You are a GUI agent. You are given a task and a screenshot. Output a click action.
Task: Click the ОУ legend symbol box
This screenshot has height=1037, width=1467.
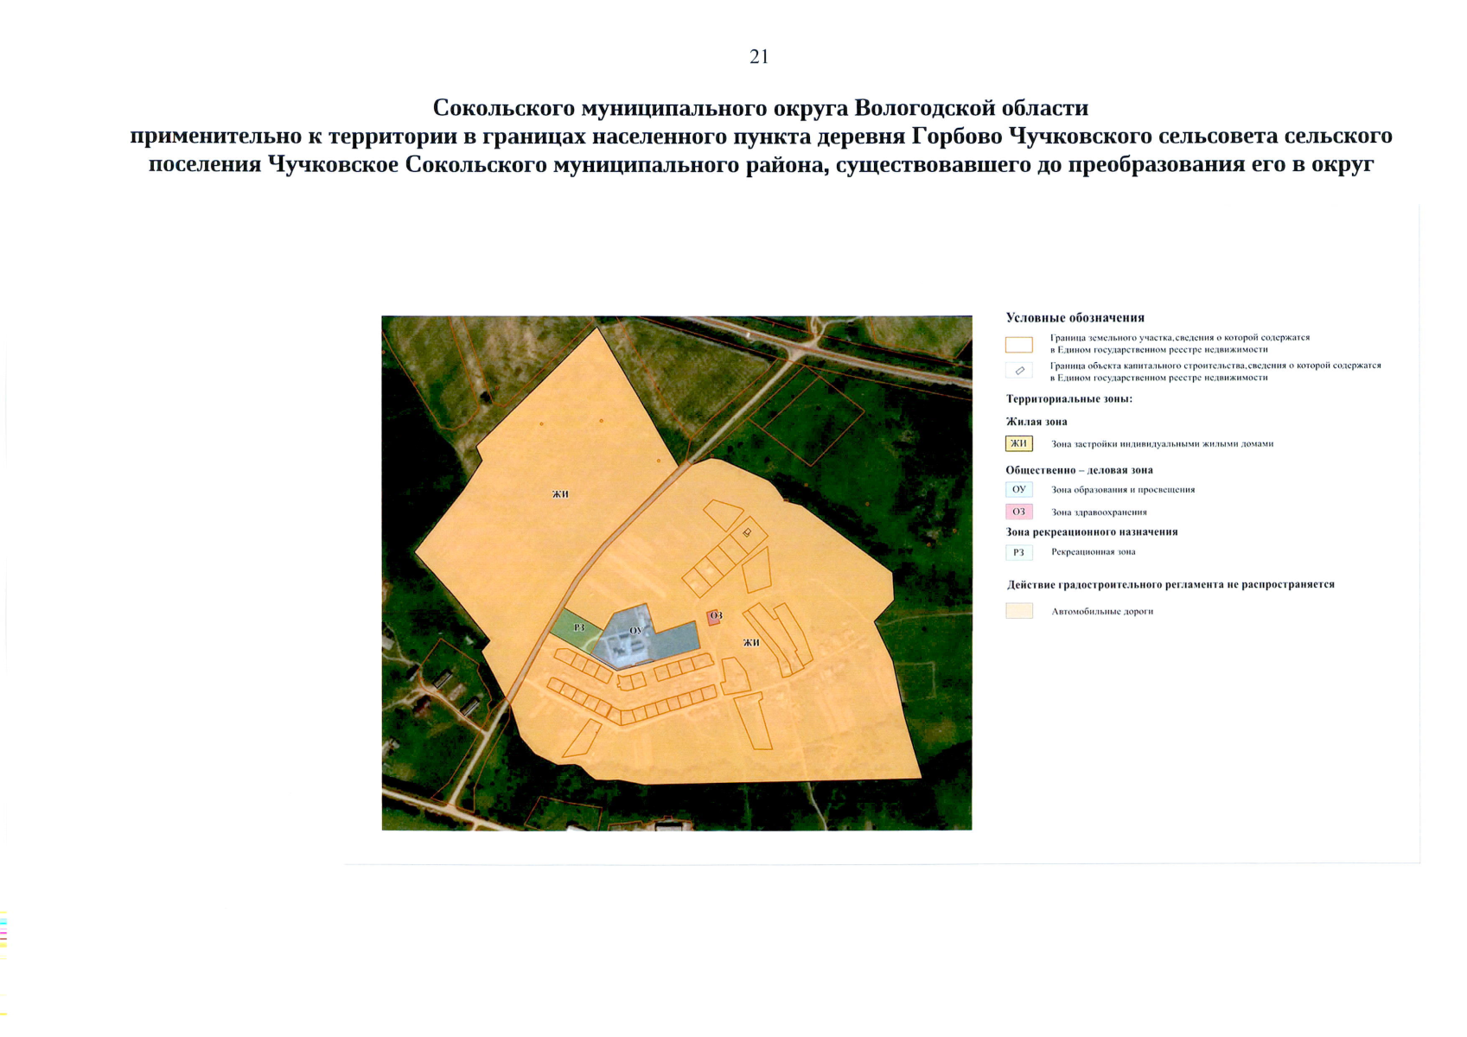click(1022, 489)
